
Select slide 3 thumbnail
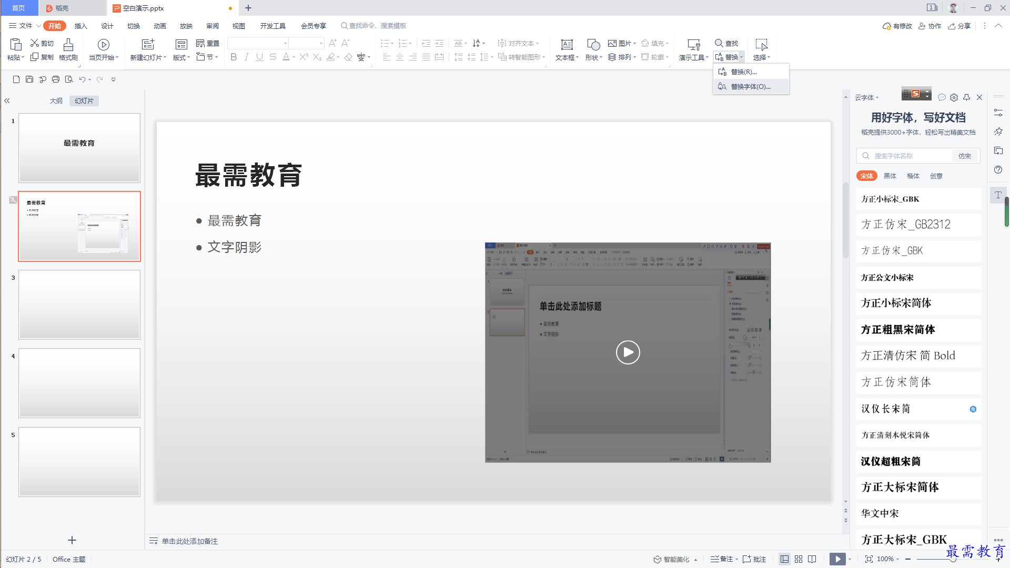79,305
